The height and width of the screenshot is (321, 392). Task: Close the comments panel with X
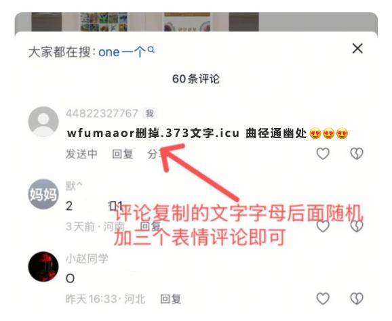click(x=357, y=49)
